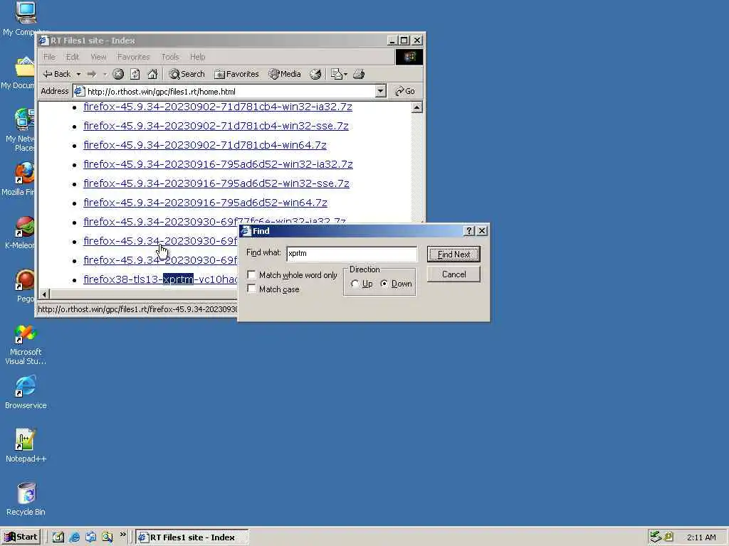Open link firefox-45.9.34-20230902-71d781cb4-win32-ia32.7z

click(x=218, y=107)
